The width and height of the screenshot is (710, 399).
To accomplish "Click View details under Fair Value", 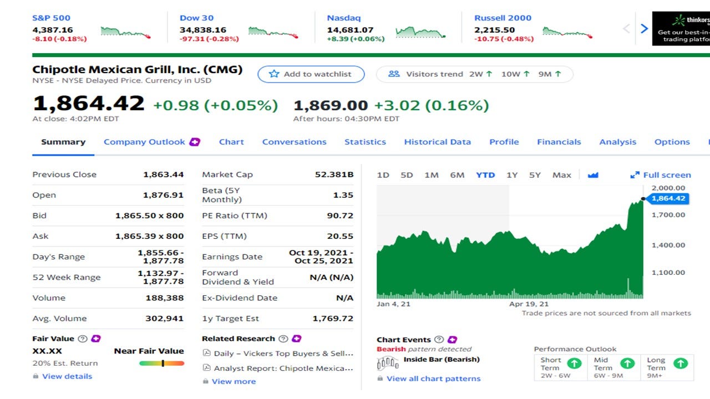I will click(x=67, y=376).
